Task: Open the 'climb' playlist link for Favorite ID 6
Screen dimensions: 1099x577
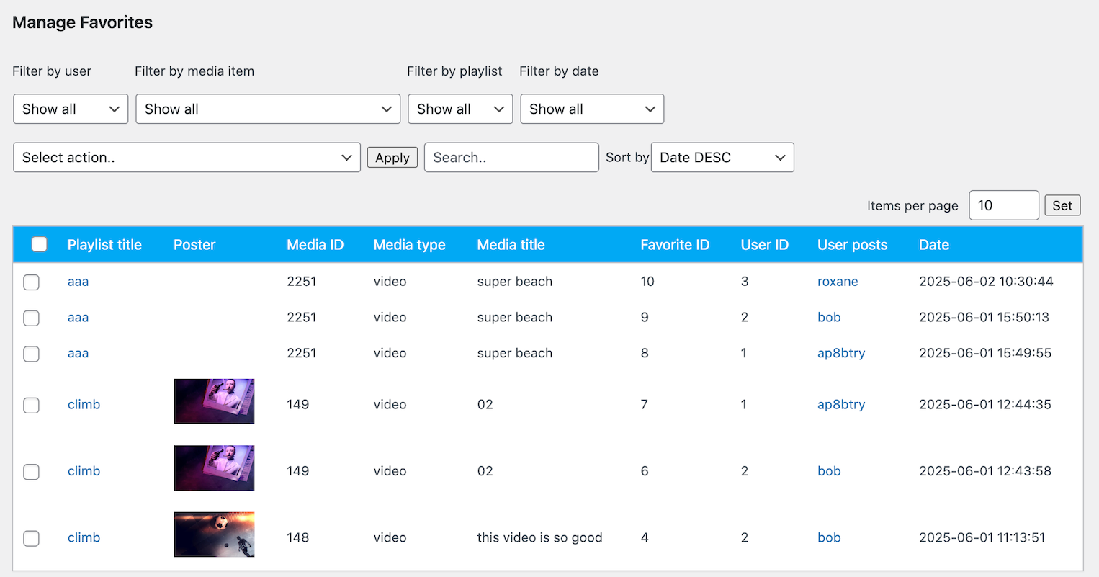Action: (84, 471)
